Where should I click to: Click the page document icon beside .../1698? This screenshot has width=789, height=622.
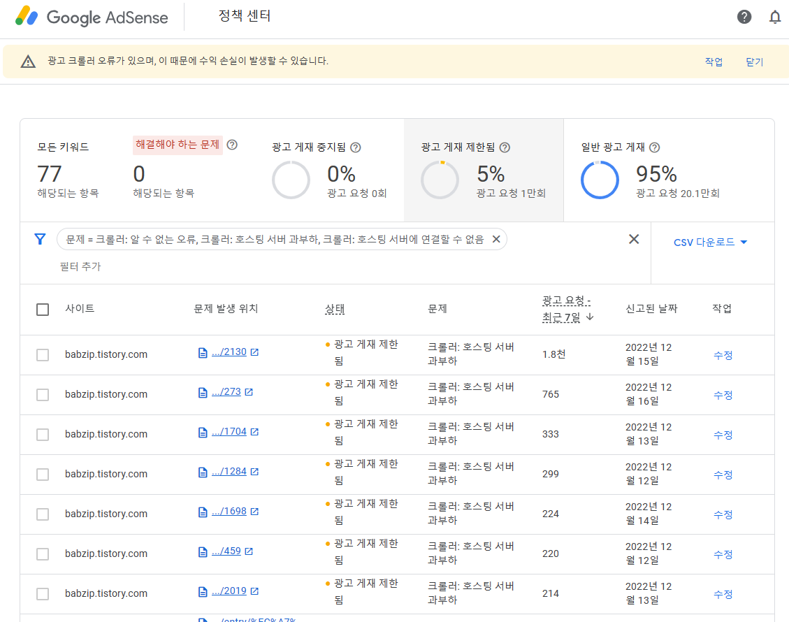(203, 512)
